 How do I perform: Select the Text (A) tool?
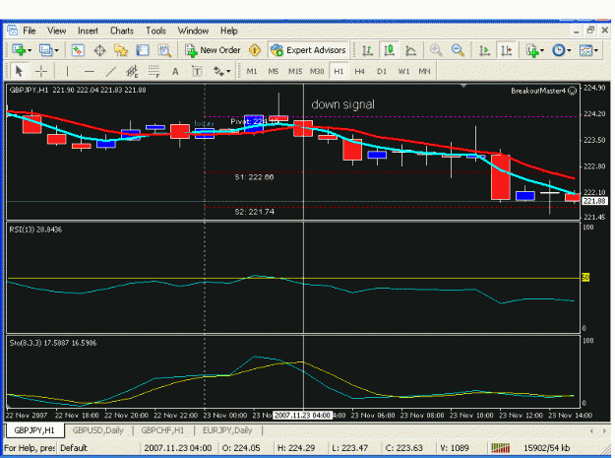pos(175,72)
